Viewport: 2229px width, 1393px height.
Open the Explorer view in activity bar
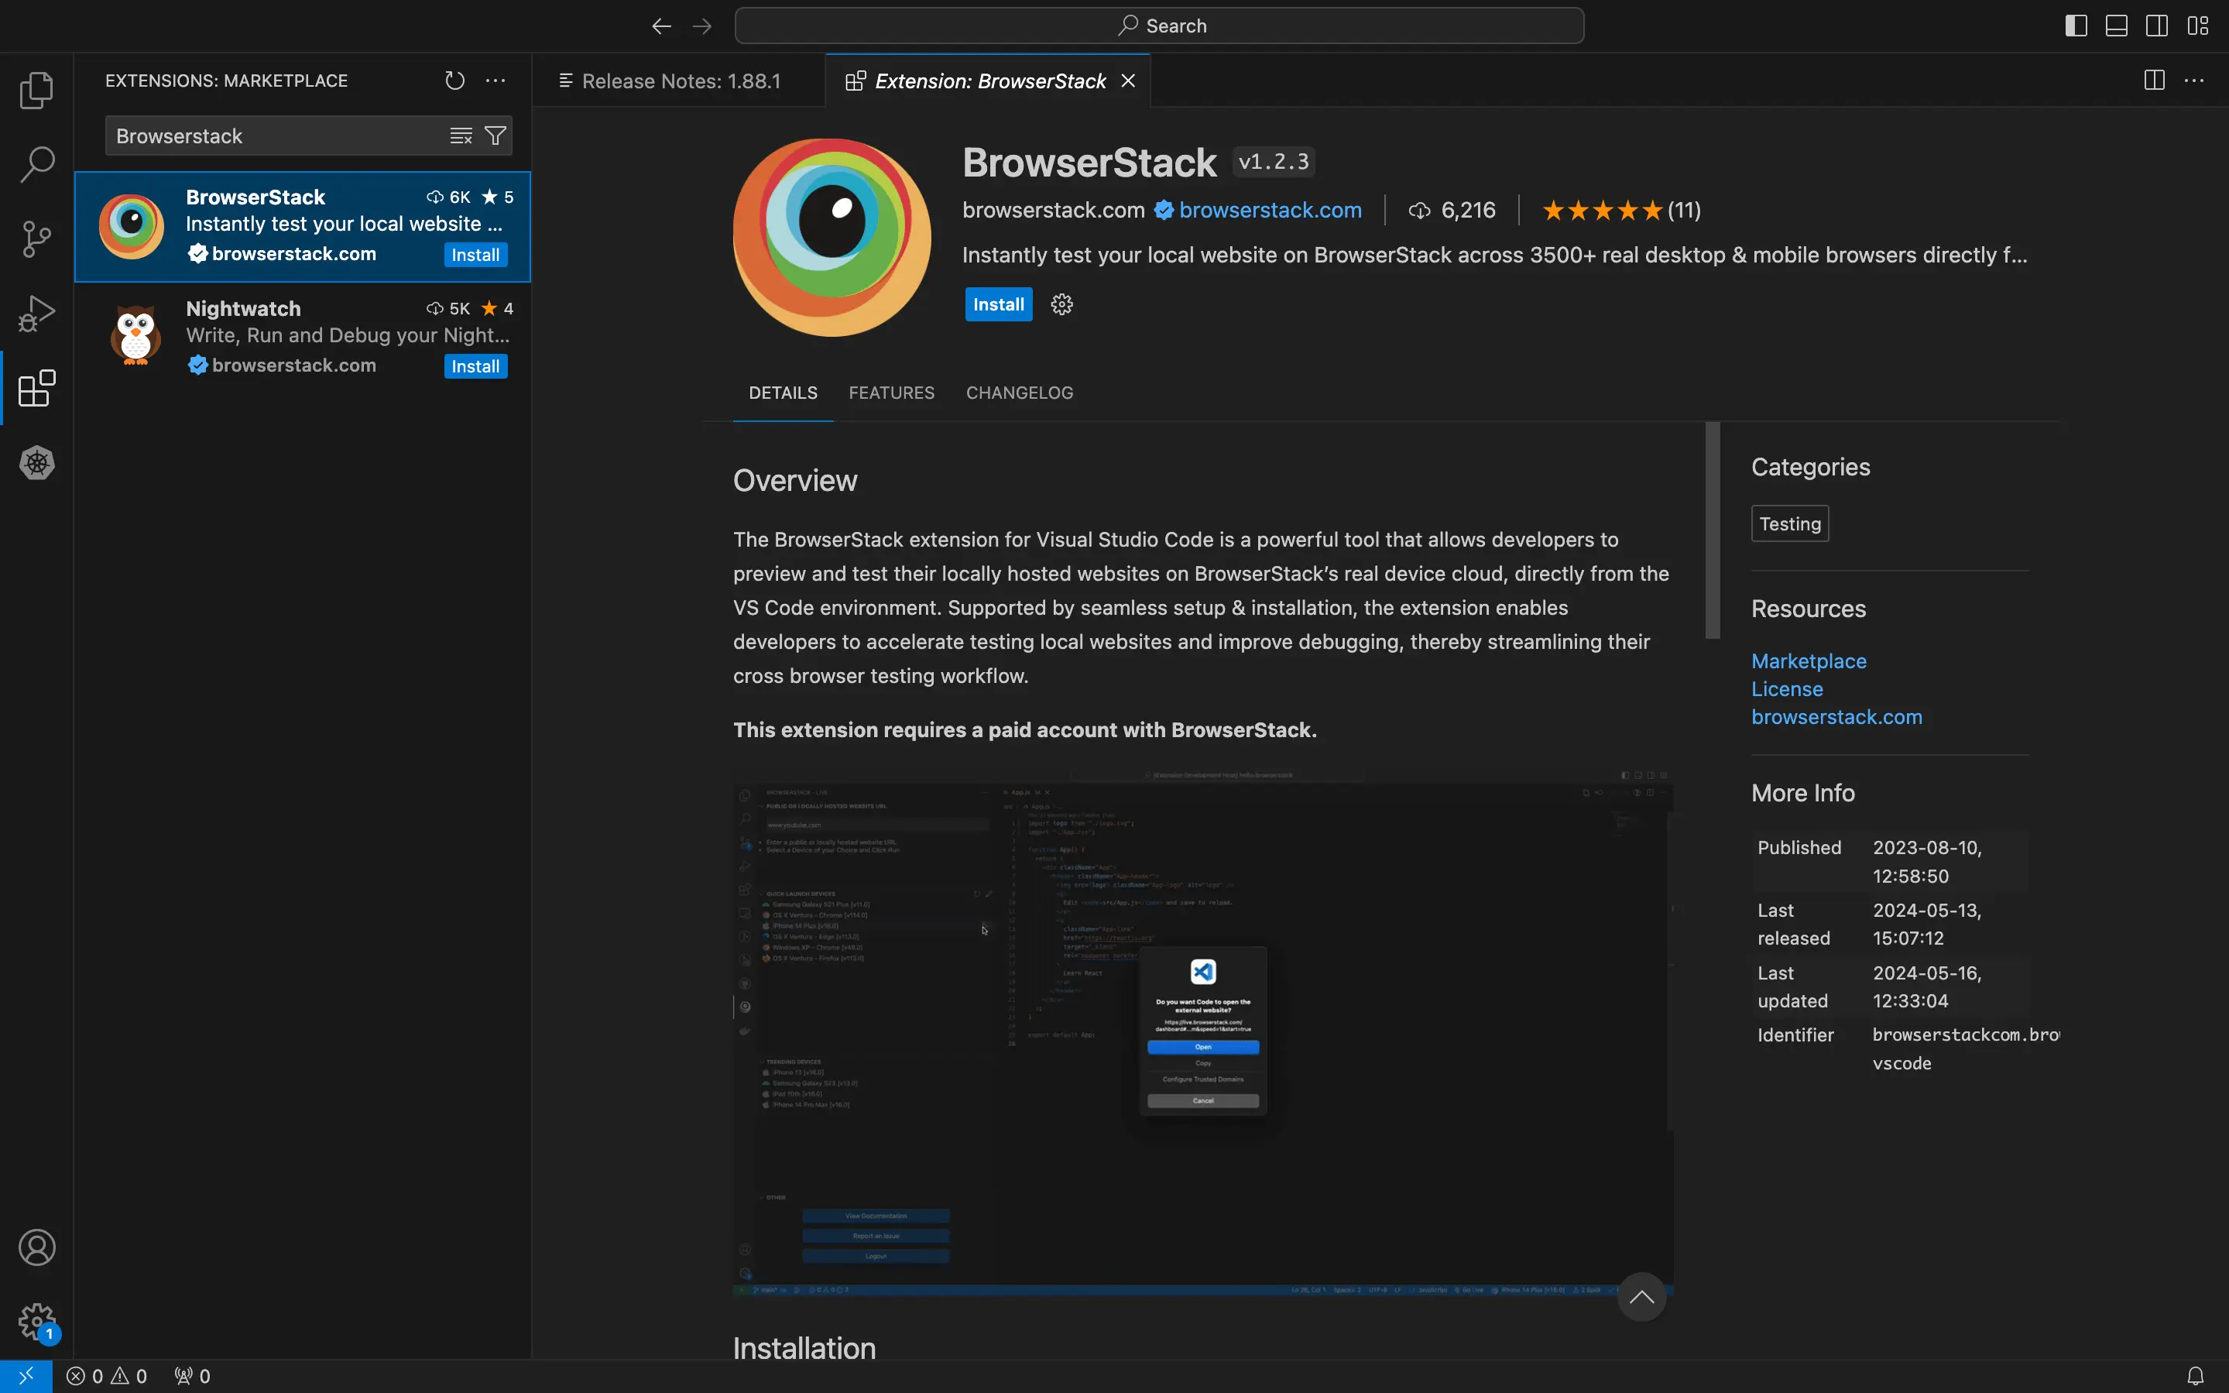37,91
